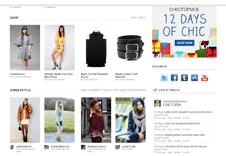Click the '$30 from TunnelVision' seller text
The height and width of the screenshot is (156, 226).
pos(54,79)
